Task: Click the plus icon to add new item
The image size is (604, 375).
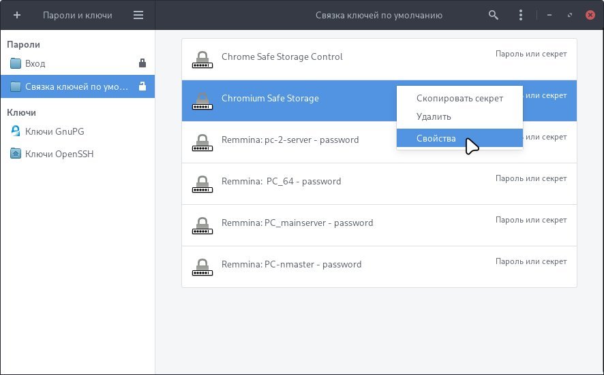Action: 17,15
